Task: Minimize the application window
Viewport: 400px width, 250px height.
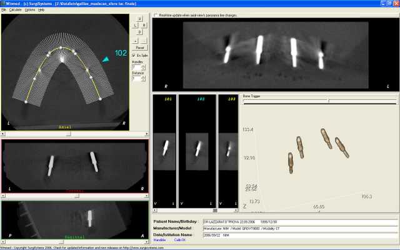Action: (383, 3)
